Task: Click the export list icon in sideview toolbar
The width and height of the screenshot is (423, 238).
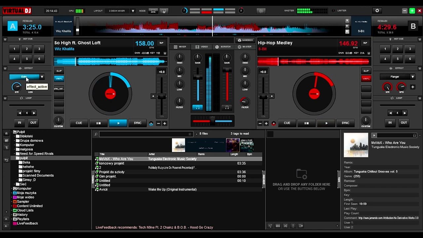Action: coord(301,226)
